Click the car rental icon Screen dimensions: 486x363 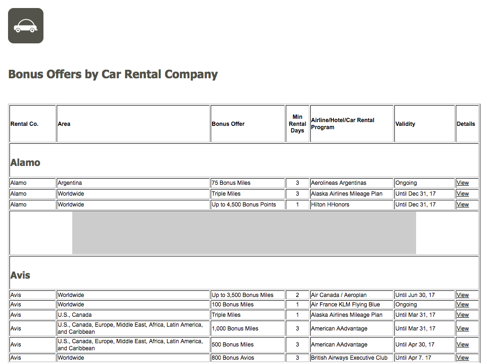(x=26, y=25)
